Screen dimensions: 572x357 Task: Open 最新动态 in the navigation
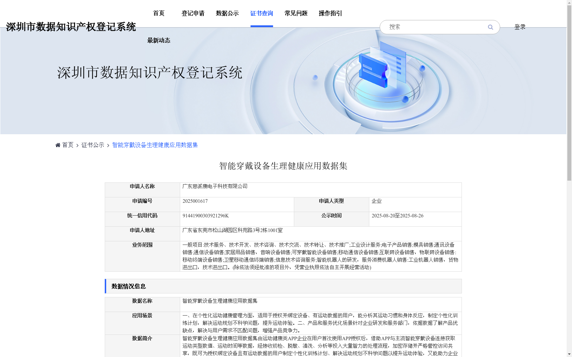[159, 40]
